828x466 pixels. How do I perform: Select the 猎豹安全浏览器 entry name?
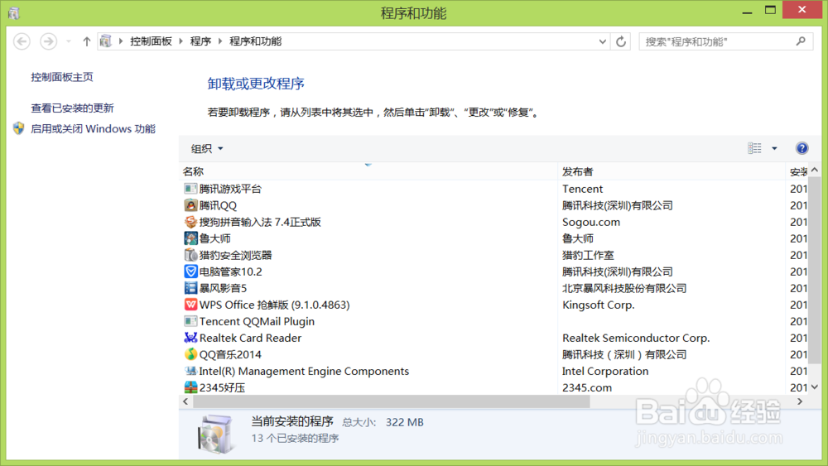tap(235, 256)
